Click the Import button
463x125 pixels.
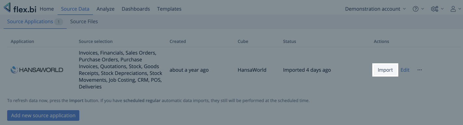pos(385,70)
